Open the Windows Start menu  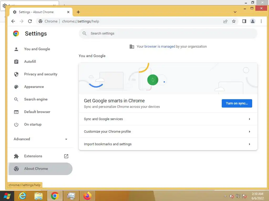pyautogui.click(x=7, y=196)
